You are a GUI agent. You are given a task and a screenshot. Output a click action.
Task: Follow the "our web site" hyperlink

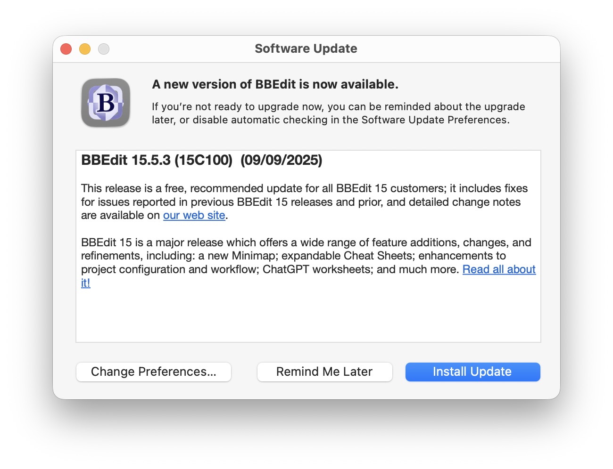click(x=194, y=215)
